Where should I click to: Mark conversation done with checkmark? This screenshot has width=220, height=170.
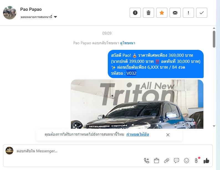[202, 13]
